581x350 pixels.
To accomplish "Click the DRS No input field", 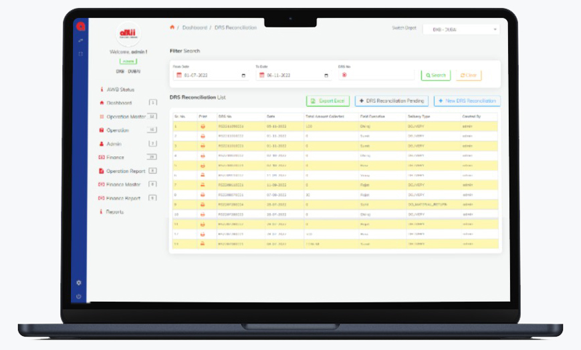I will (376, 75).
